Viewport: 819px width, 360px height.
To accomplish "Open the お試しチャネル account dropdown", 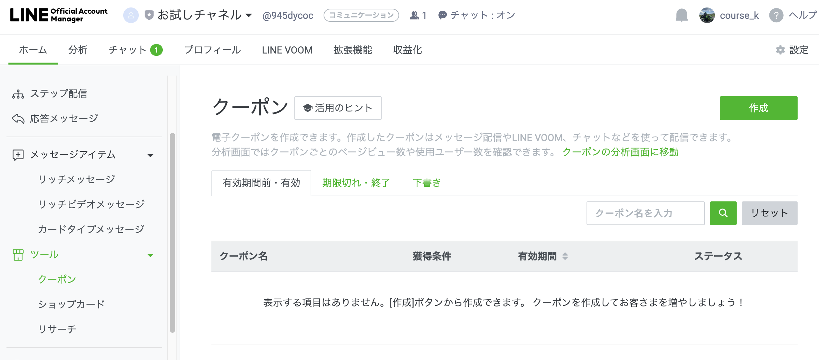I will [x=205, y=15].
